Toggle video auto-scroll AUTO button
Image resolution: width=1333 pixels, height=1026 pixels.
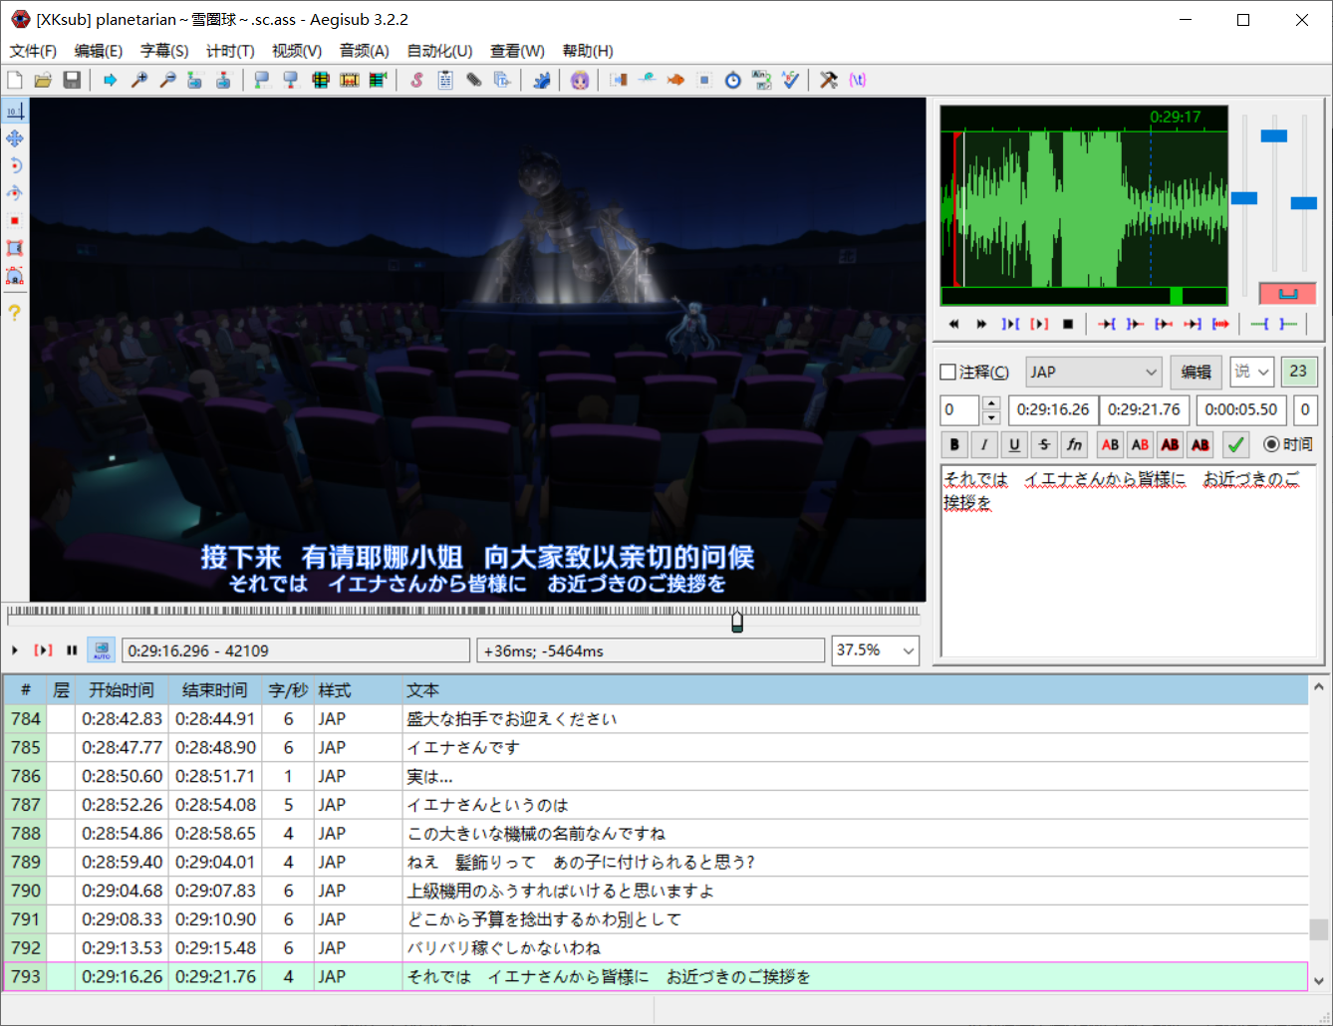(102, 650)
